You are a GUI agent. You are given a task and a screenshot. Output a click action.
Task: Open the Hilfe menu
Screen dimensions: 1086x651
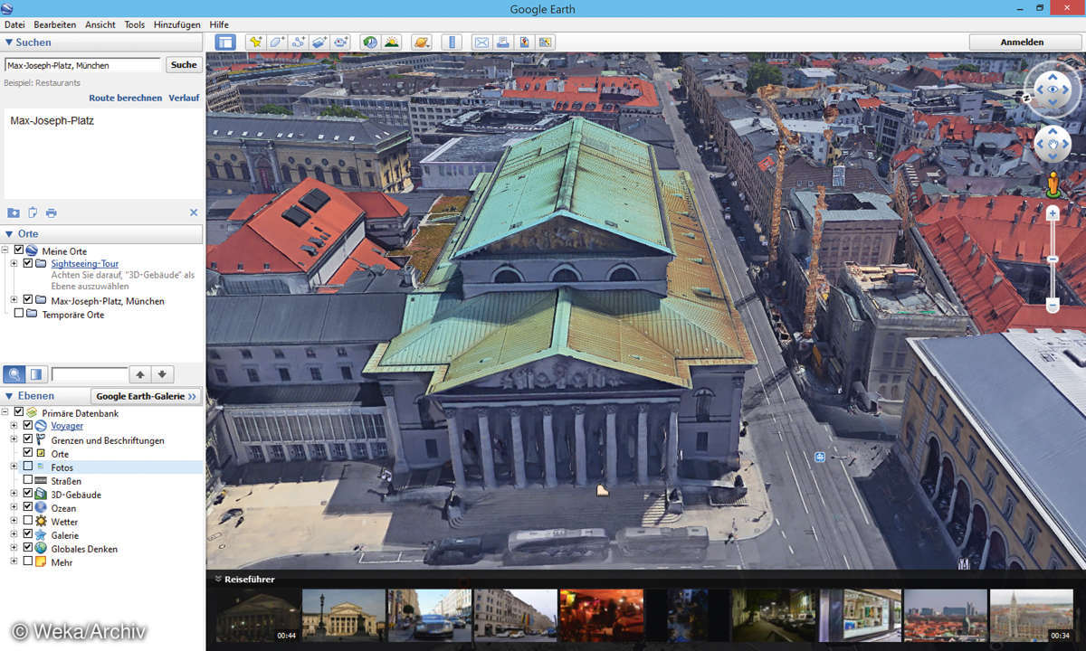[x=219, y=24]
